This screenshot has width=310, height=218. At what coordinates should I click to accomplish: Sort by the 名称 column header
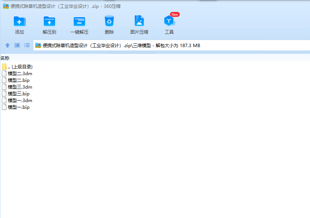(x=5, y=58)
